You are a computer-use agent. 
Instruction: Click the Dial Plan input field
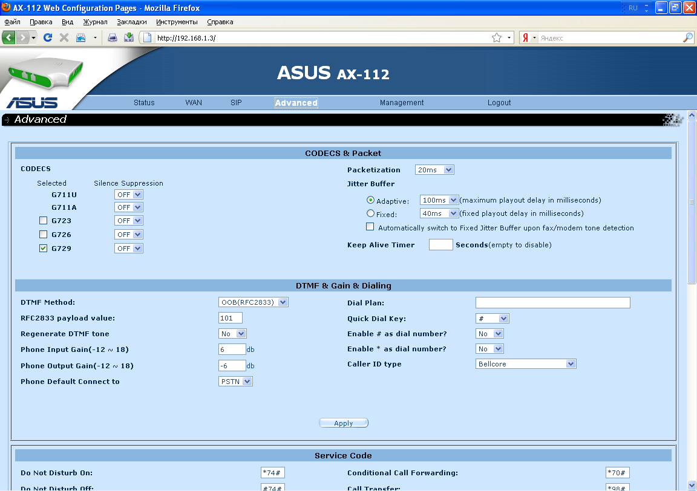click(553, 302)
